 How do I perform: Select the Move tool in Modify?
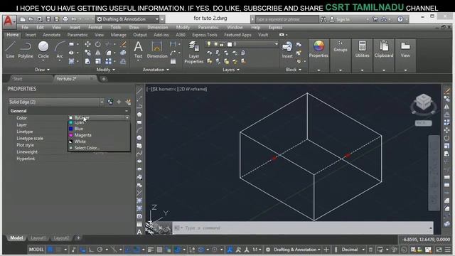(x=87, y=44)
